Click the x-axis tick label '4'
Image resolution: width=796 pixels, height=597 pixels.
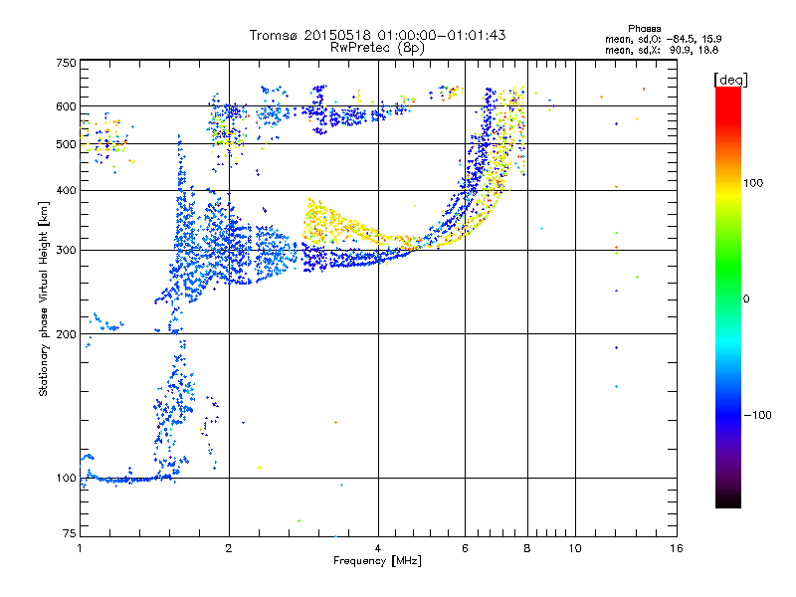[378, 548]
